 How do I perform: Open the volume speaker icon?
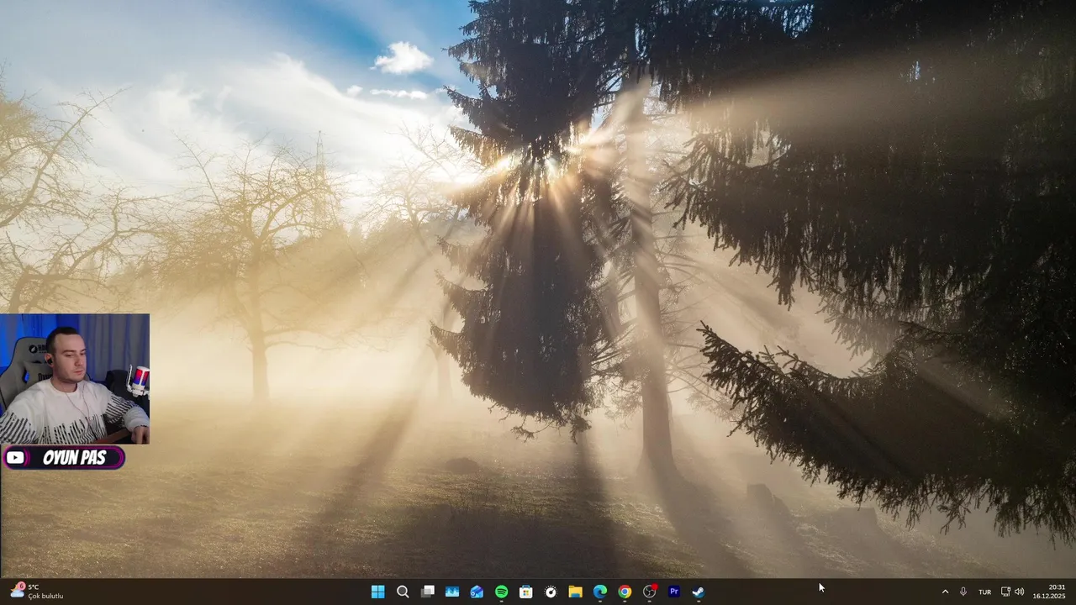coord(1020,592)
